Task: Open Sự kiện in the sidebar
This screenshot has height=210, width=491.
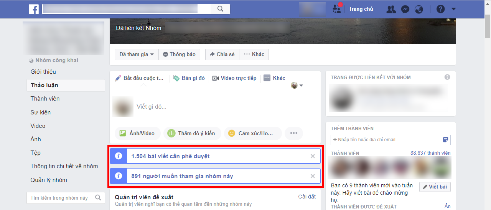Action: tap(41, 112)
